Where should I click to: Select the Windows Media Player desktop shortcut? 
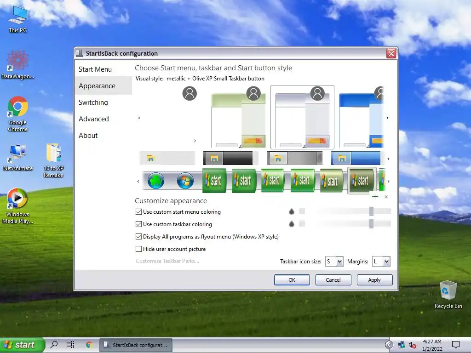[17, 206]
